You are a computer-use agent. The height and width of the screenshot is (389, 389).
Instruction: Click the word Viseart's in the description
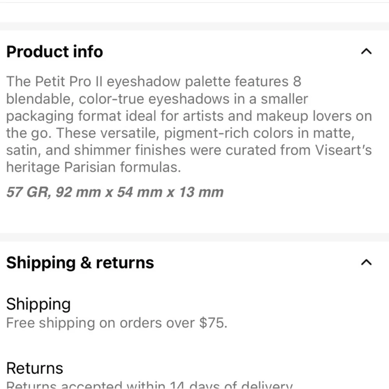343,150
